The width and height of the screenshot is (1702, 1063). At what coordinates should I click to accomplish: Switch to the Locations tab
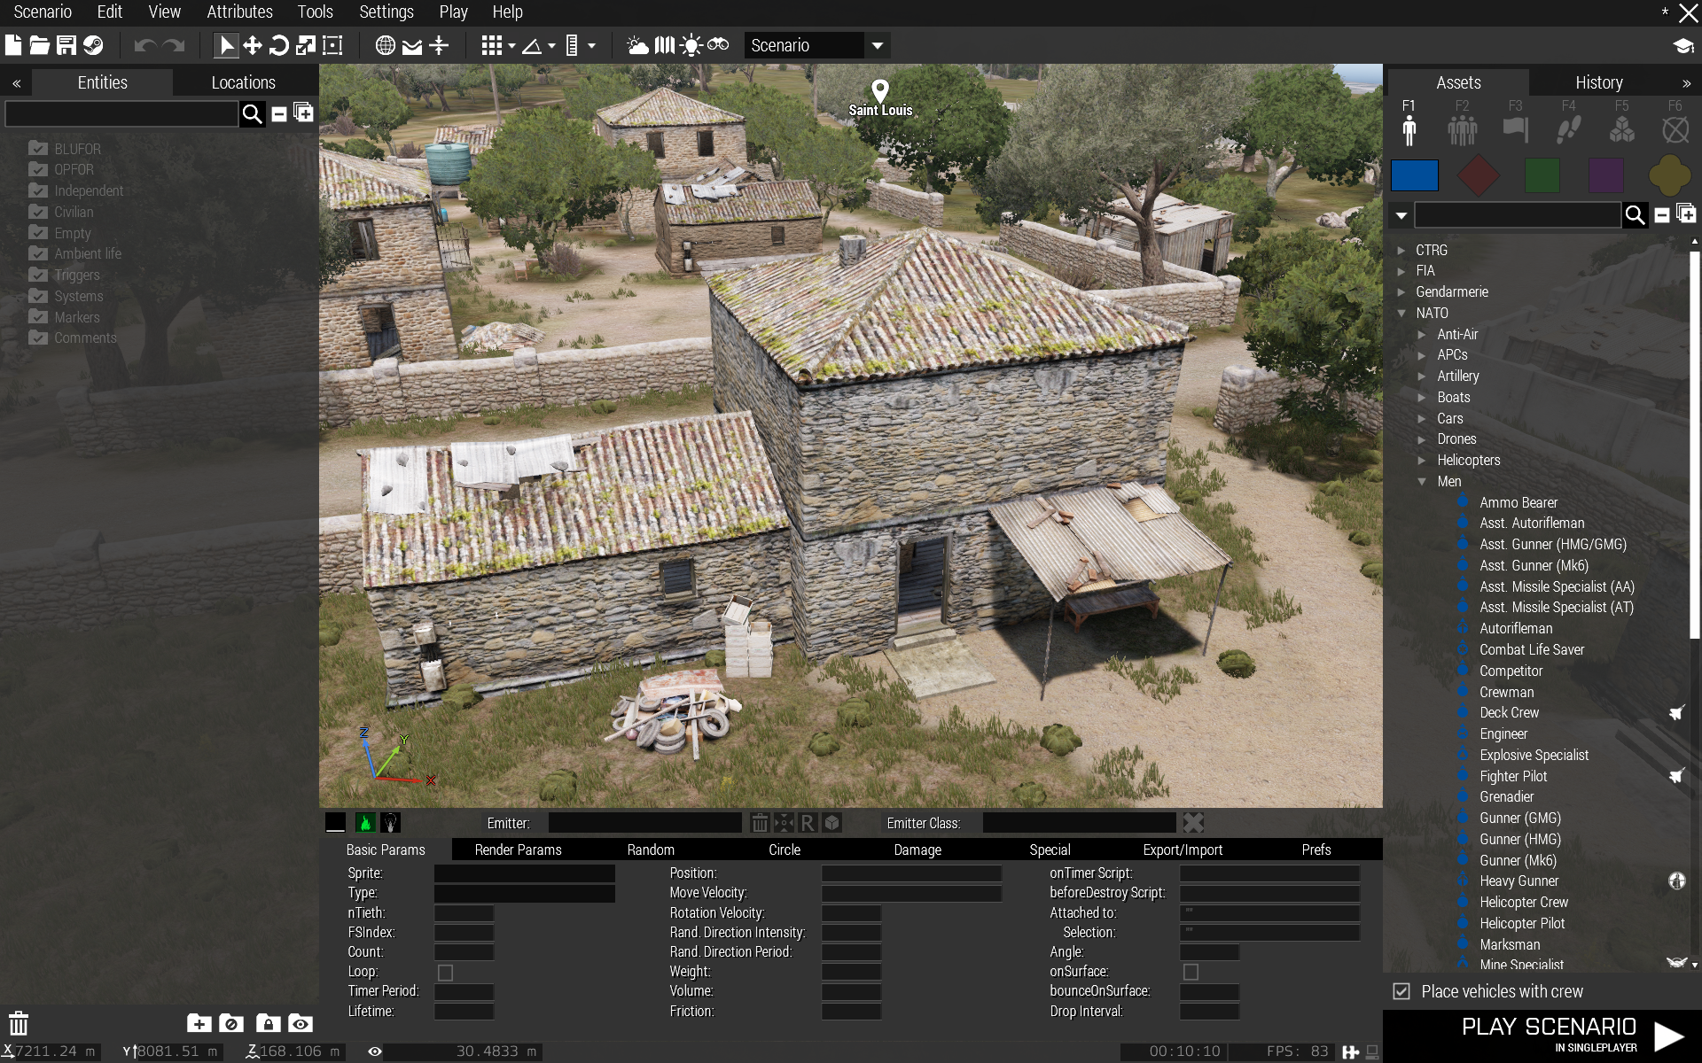pos(244,82)
